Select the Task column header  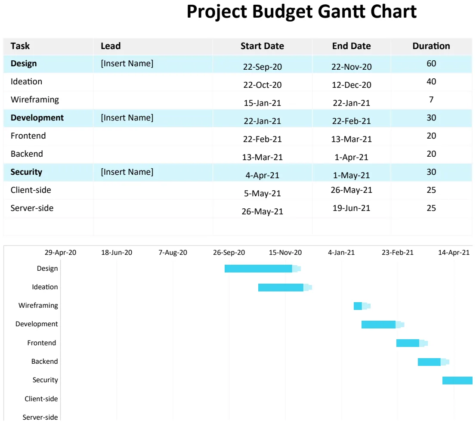coord(20,46)
